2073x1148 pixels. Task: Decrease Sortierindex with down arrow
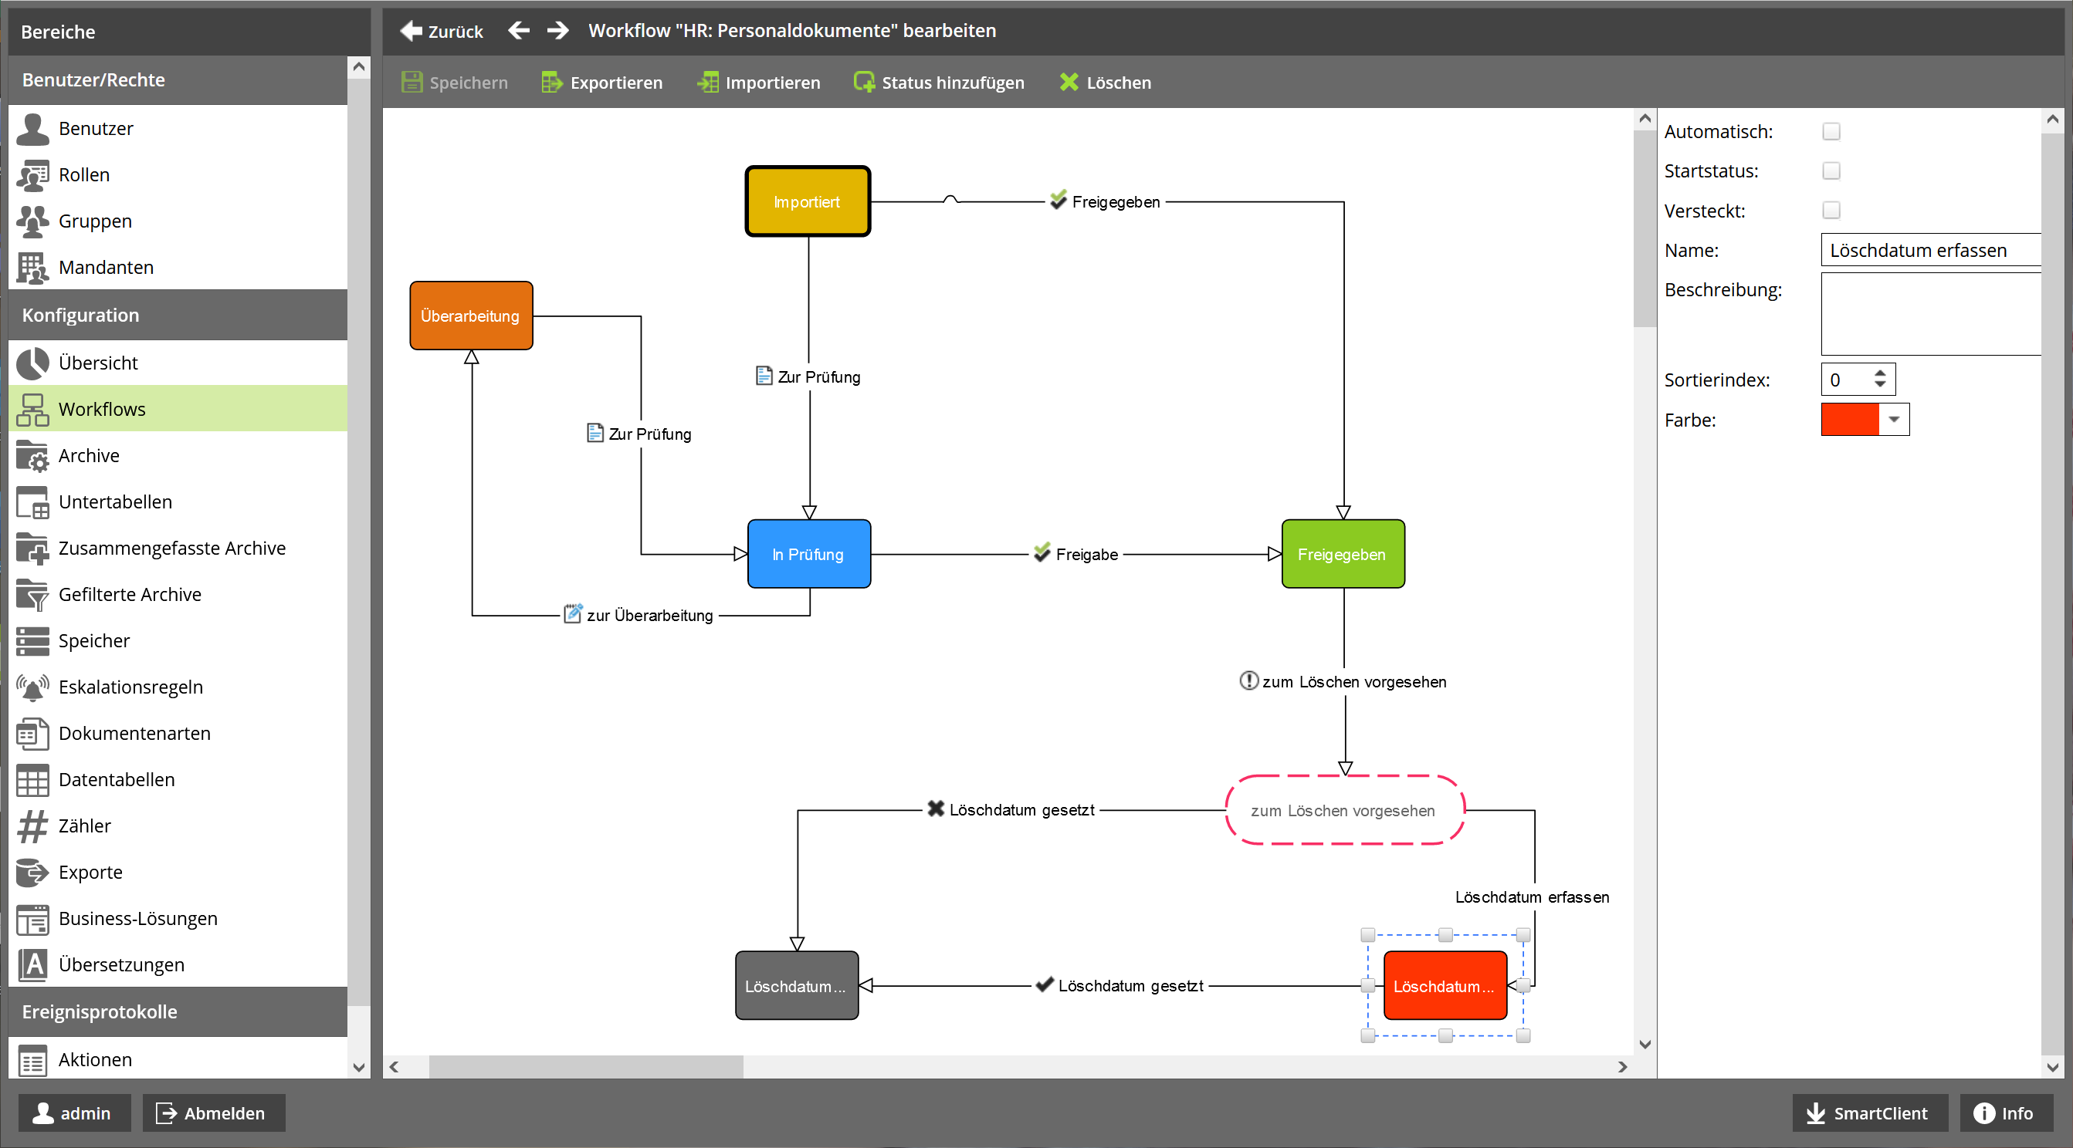[x=1880, y=384]
